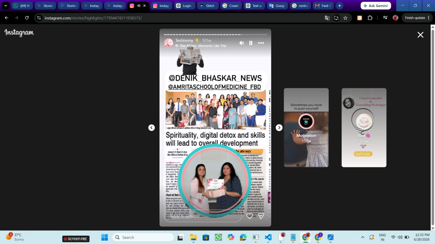The width and height of the screenshot is (435, 244).
Task: Switch to the centra Google tab
Action: (x=300, y=6)
